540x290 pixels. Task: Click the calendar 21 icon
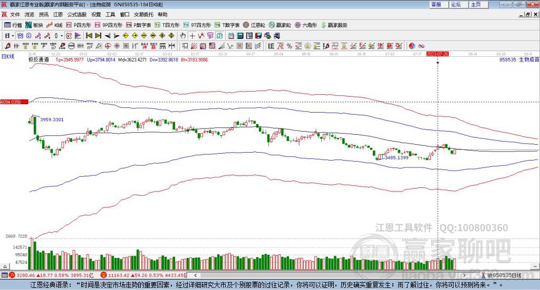pyautogui.click(x=231, y=36)
